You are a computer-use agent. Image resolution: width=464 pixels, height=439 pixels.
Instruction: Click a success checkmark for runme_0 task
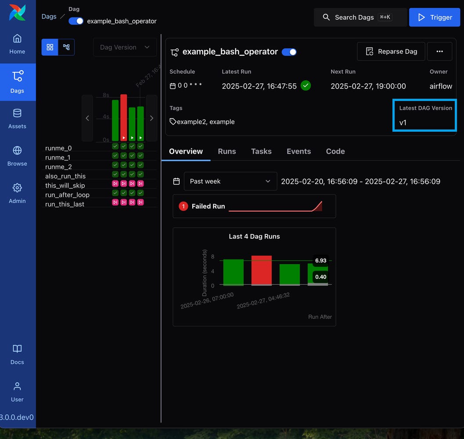(x=115, y=148)
